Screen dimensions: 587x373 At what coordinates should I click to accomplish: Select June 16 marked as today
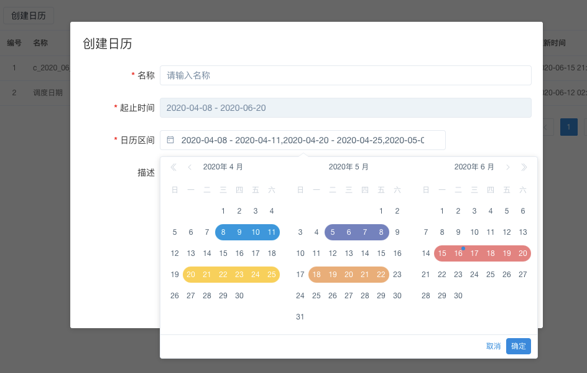tap(458, 253)
